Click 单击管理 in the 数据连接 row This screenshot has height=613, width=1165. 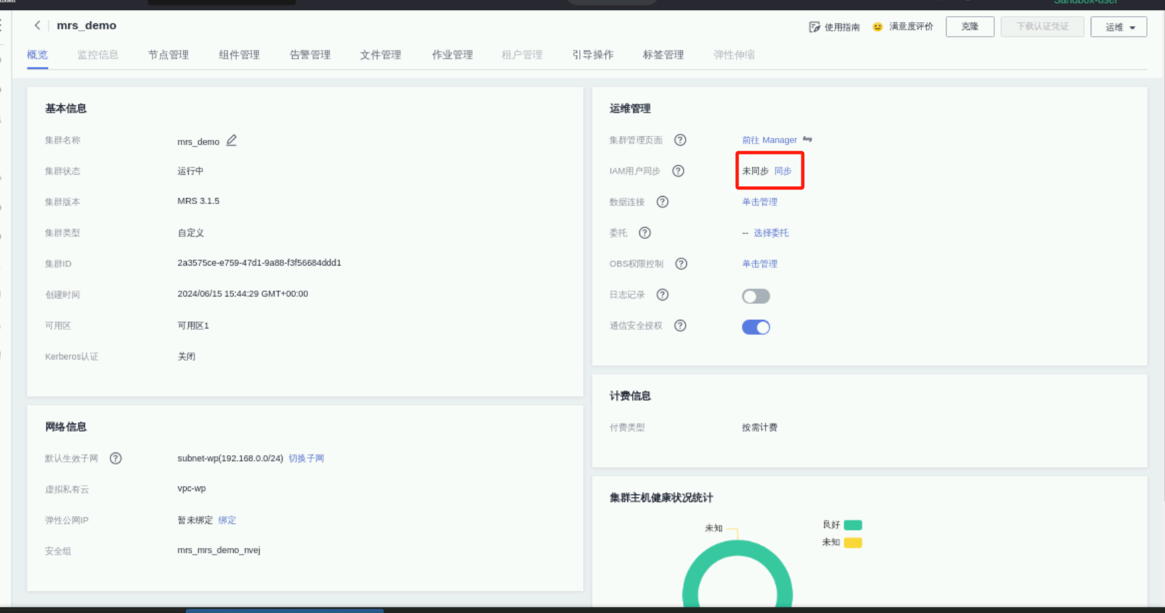759,201
